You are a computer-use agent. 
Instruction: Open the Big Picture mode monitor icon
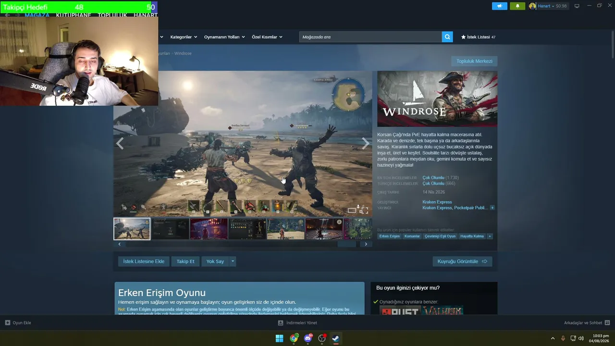coord(577,6)
